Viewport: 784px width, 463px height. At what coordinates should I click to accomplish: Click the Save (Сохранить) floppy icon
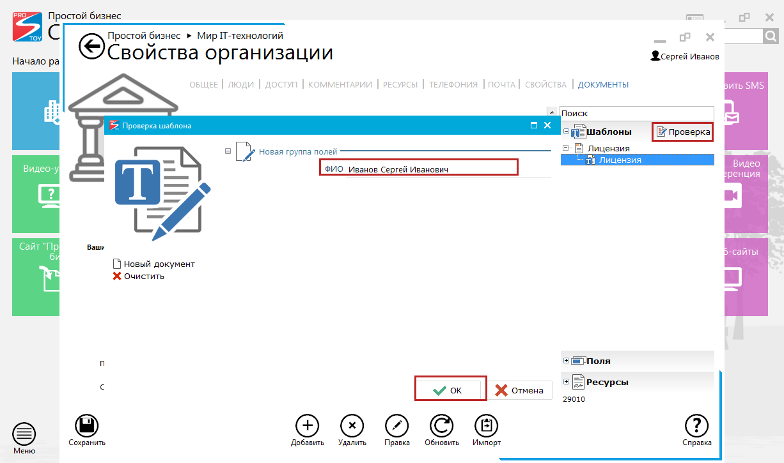(87, 426)
